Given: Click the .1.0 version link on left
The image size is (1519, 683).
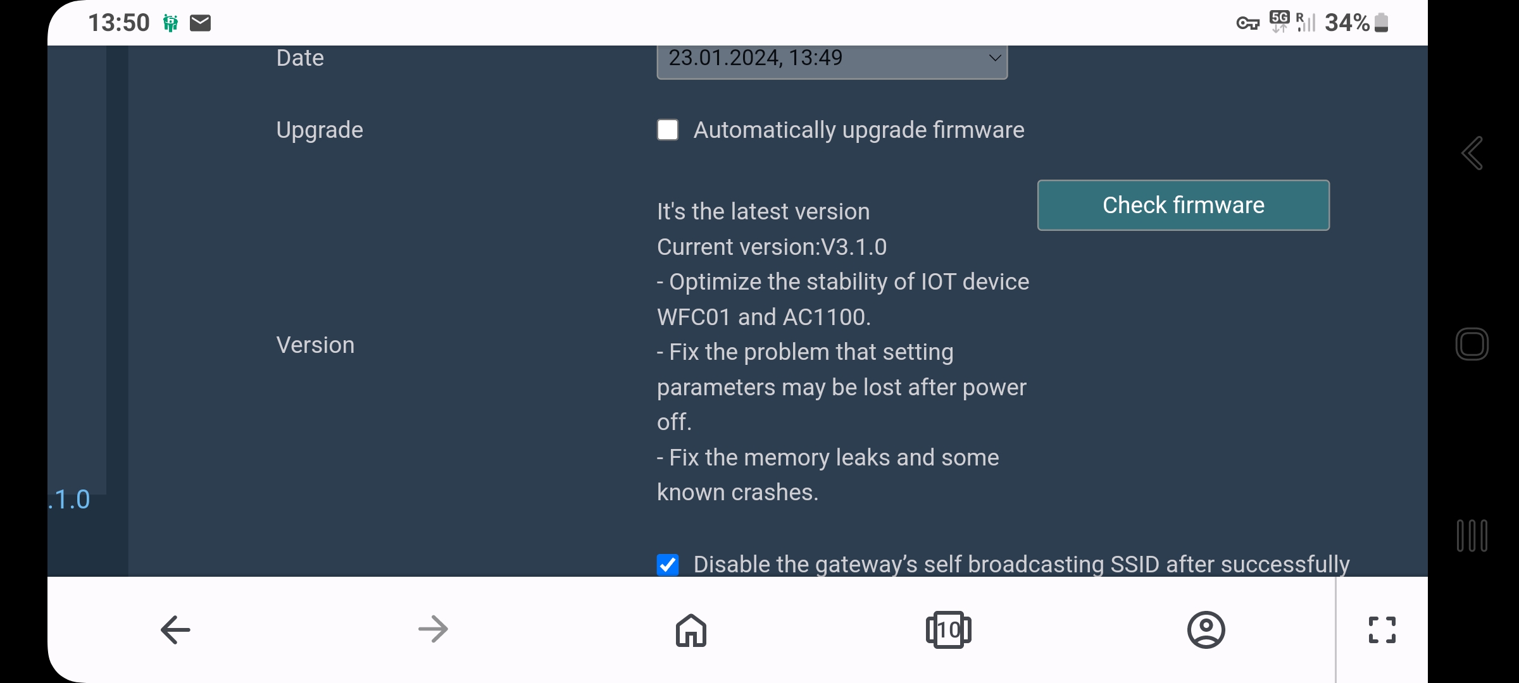Looking at the screenshot, I should [70, 500].
